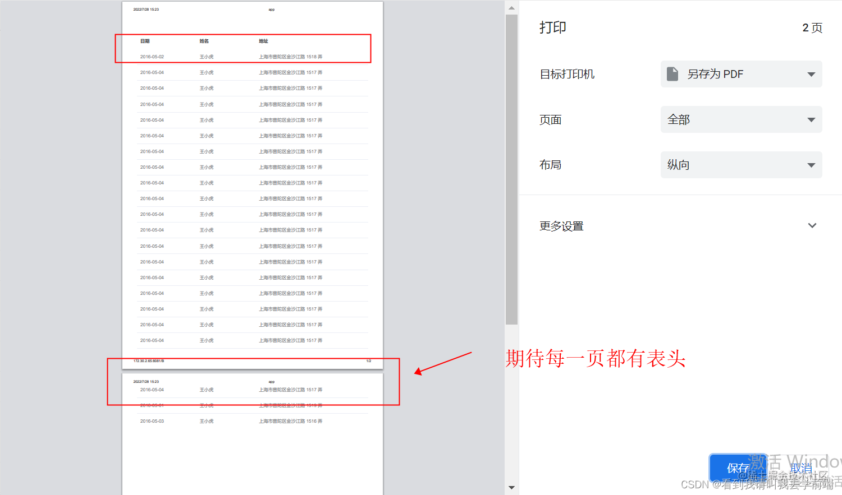Click the 保存 button
Screen dimensions: 842x495
tap(738, 468)
